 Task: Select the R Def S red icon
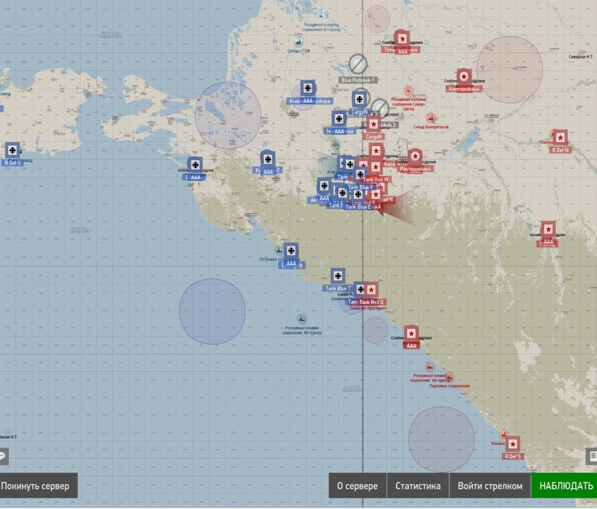point(512,444)
